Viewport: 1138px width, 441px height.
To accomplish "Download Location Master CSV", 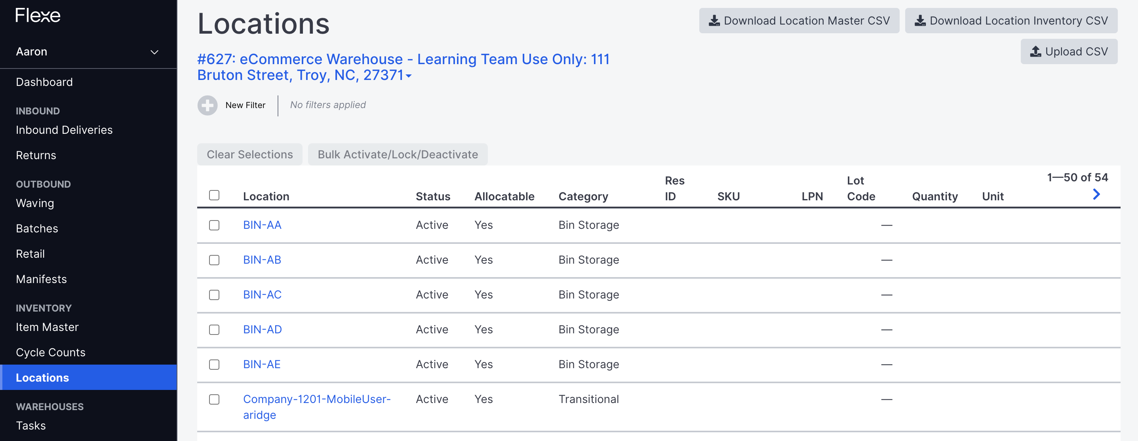I will (799, 20).
